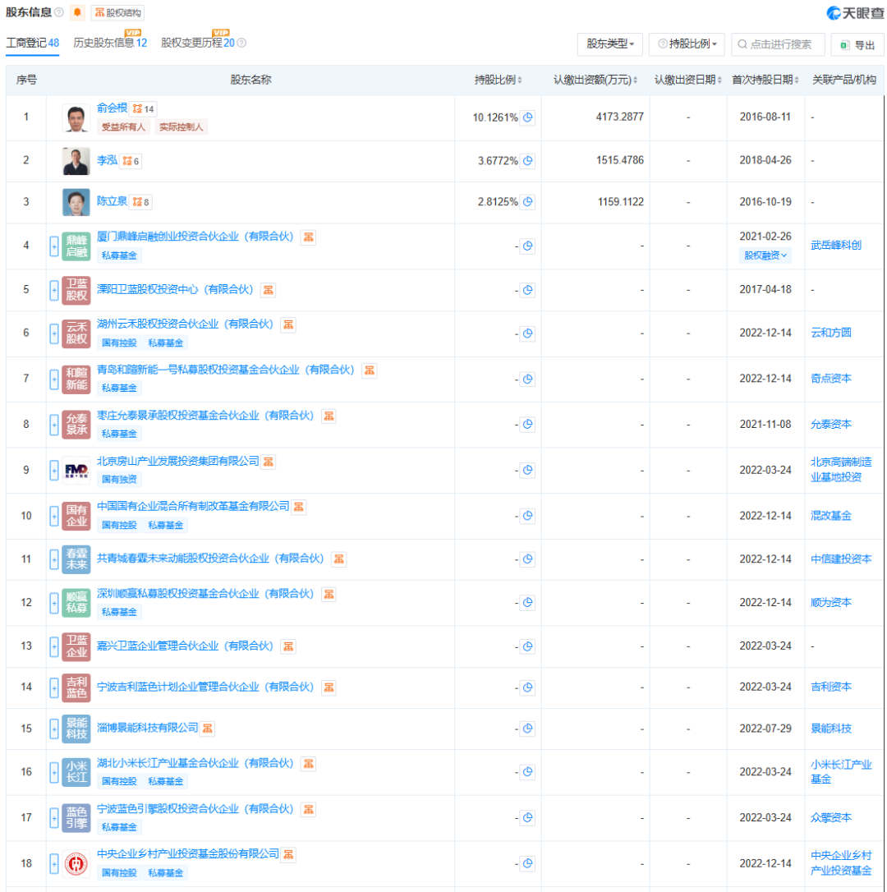Click pie chart icon on 李泓's shareholding row
887x892 pixels.
coord(528,161)
